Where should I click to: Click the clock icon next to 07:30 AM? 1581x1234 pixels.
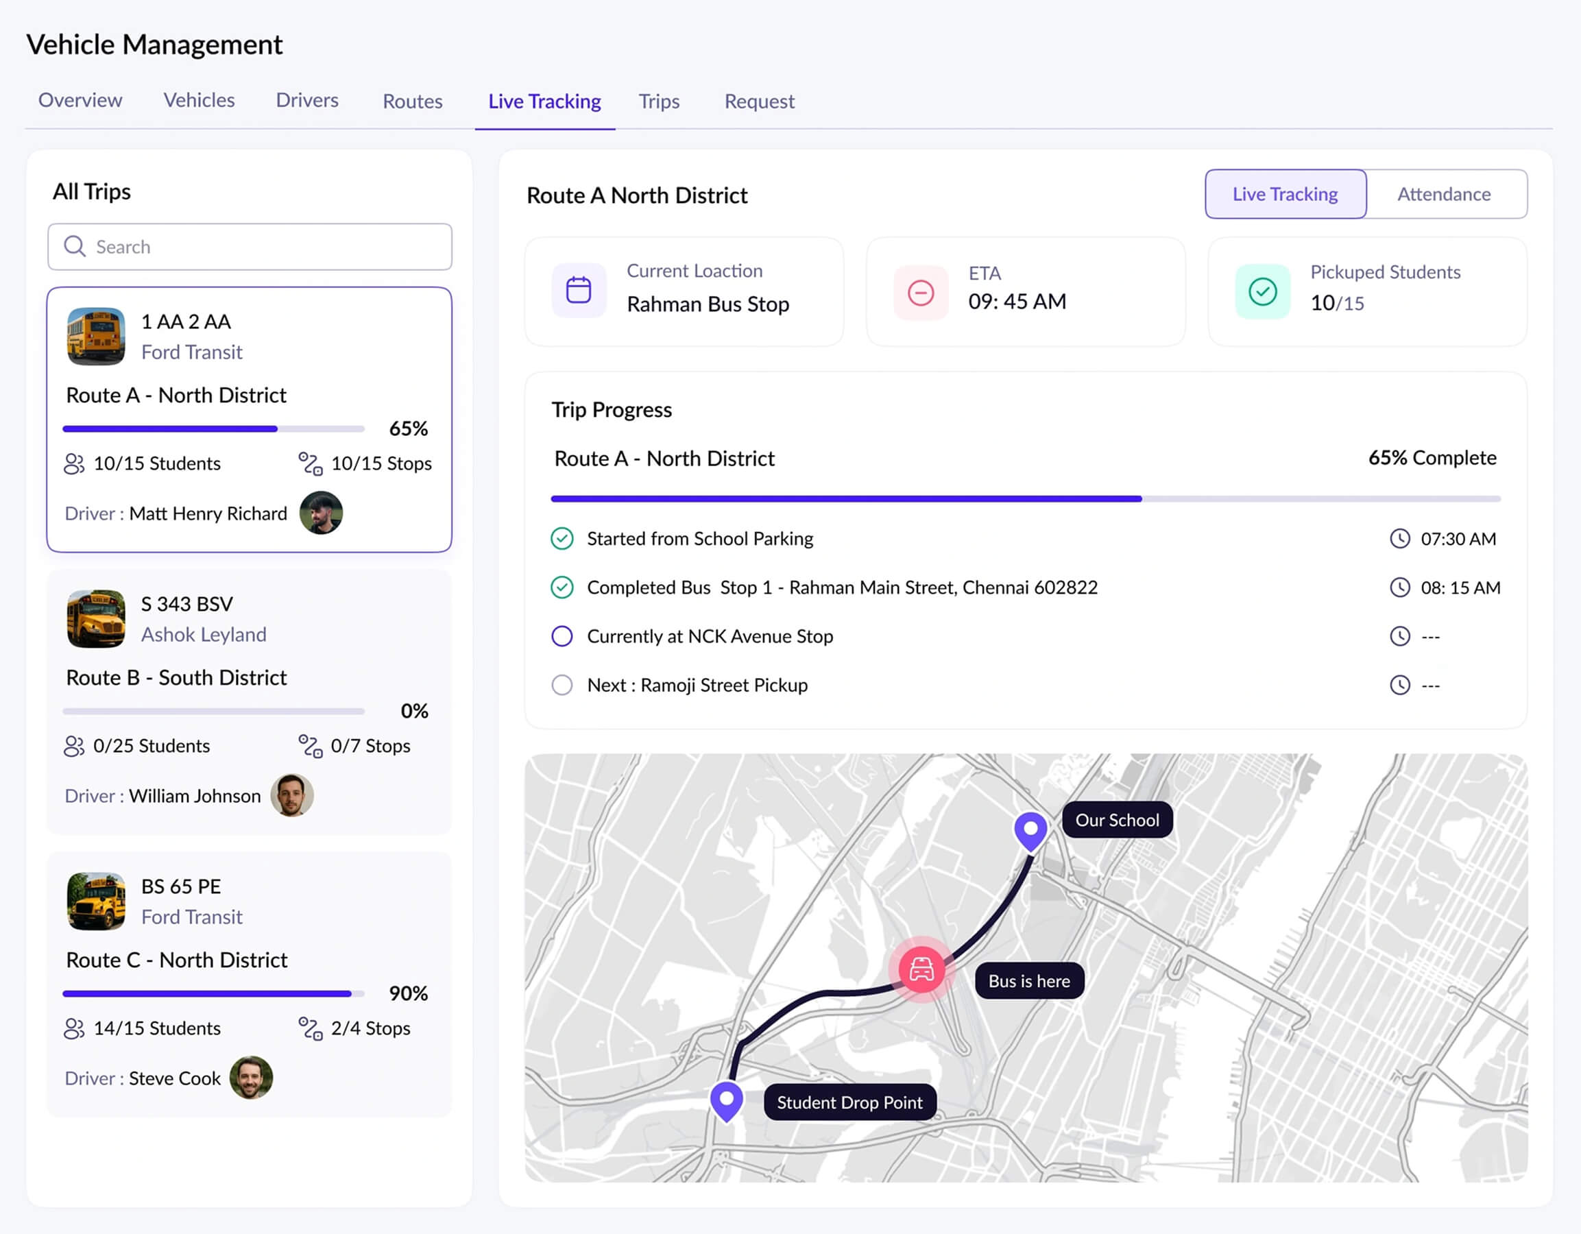(x=1399, y=538)
